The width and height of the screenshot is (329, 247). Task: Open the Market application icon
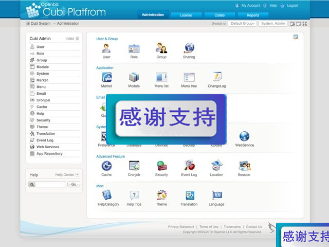pyautogui.click(x=106, y=77)
